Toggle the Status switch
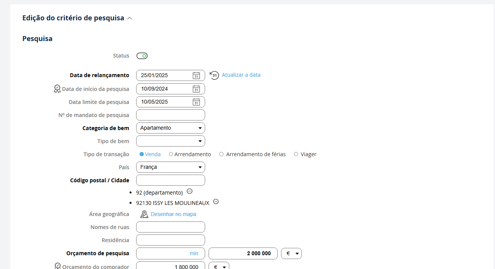The height and width of the screenshot is (269, 495). [142, 56]
